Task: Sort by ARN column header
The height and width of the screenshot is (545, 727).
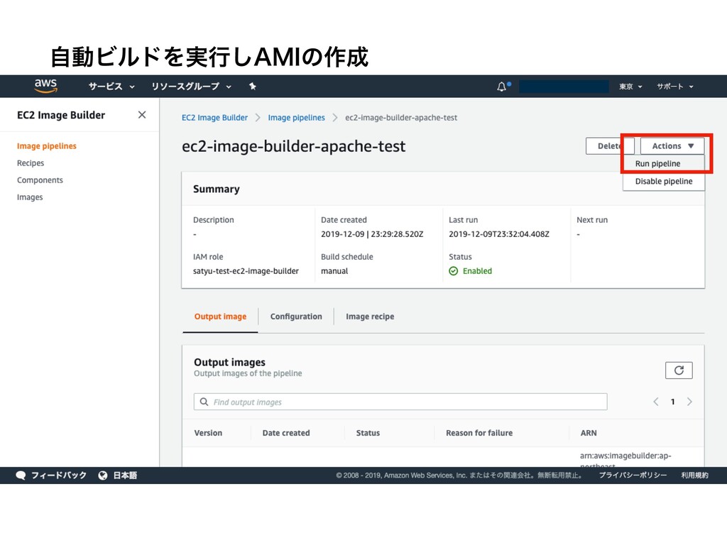Action: point(589,433)
